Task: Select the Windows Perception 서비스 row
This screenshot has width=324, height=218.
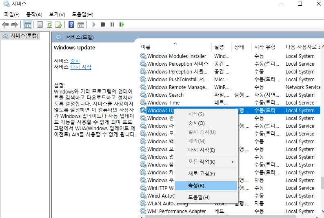Action: click(x=178, y=64)
